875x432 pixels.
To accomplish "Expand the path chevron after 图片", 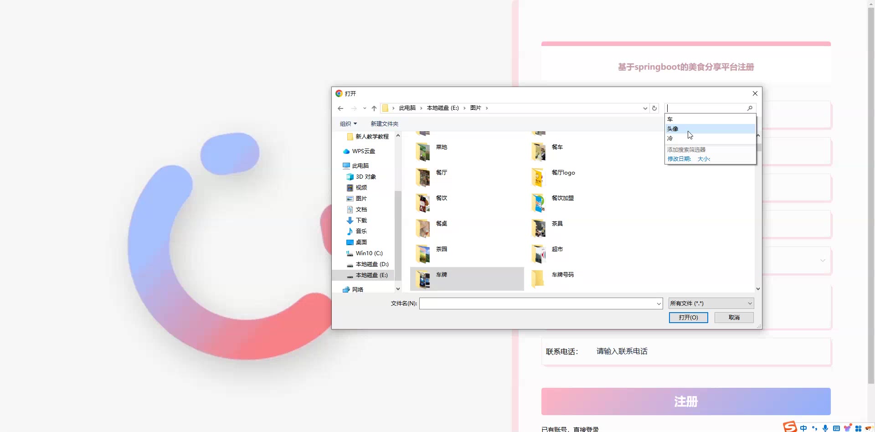I will [x=487, y=108].
